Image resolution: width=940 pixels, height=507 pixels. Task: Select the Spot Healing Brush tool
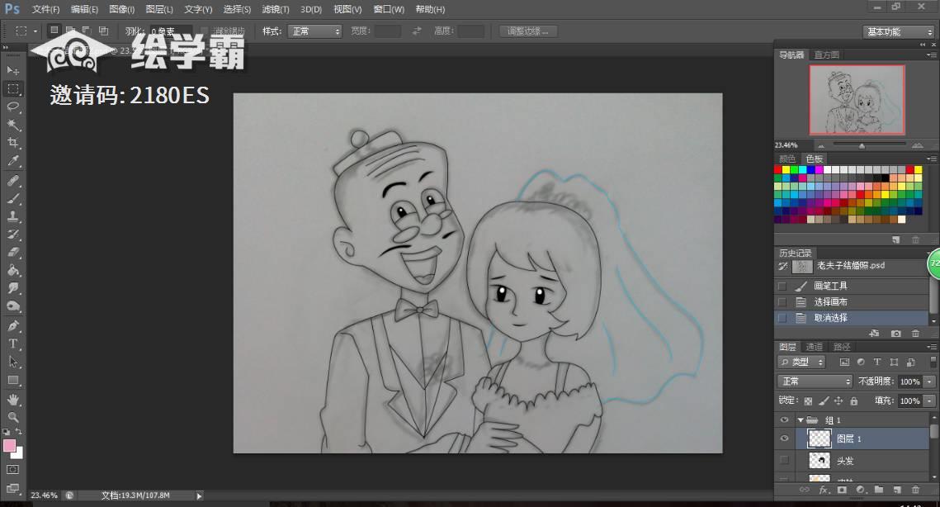tap(13, 181)
